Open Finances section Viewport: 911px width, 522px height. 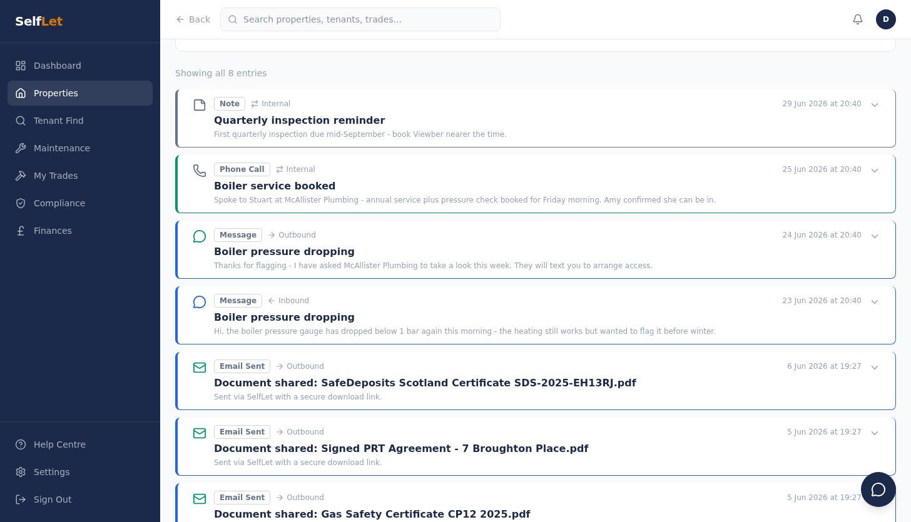pos(80,231)
